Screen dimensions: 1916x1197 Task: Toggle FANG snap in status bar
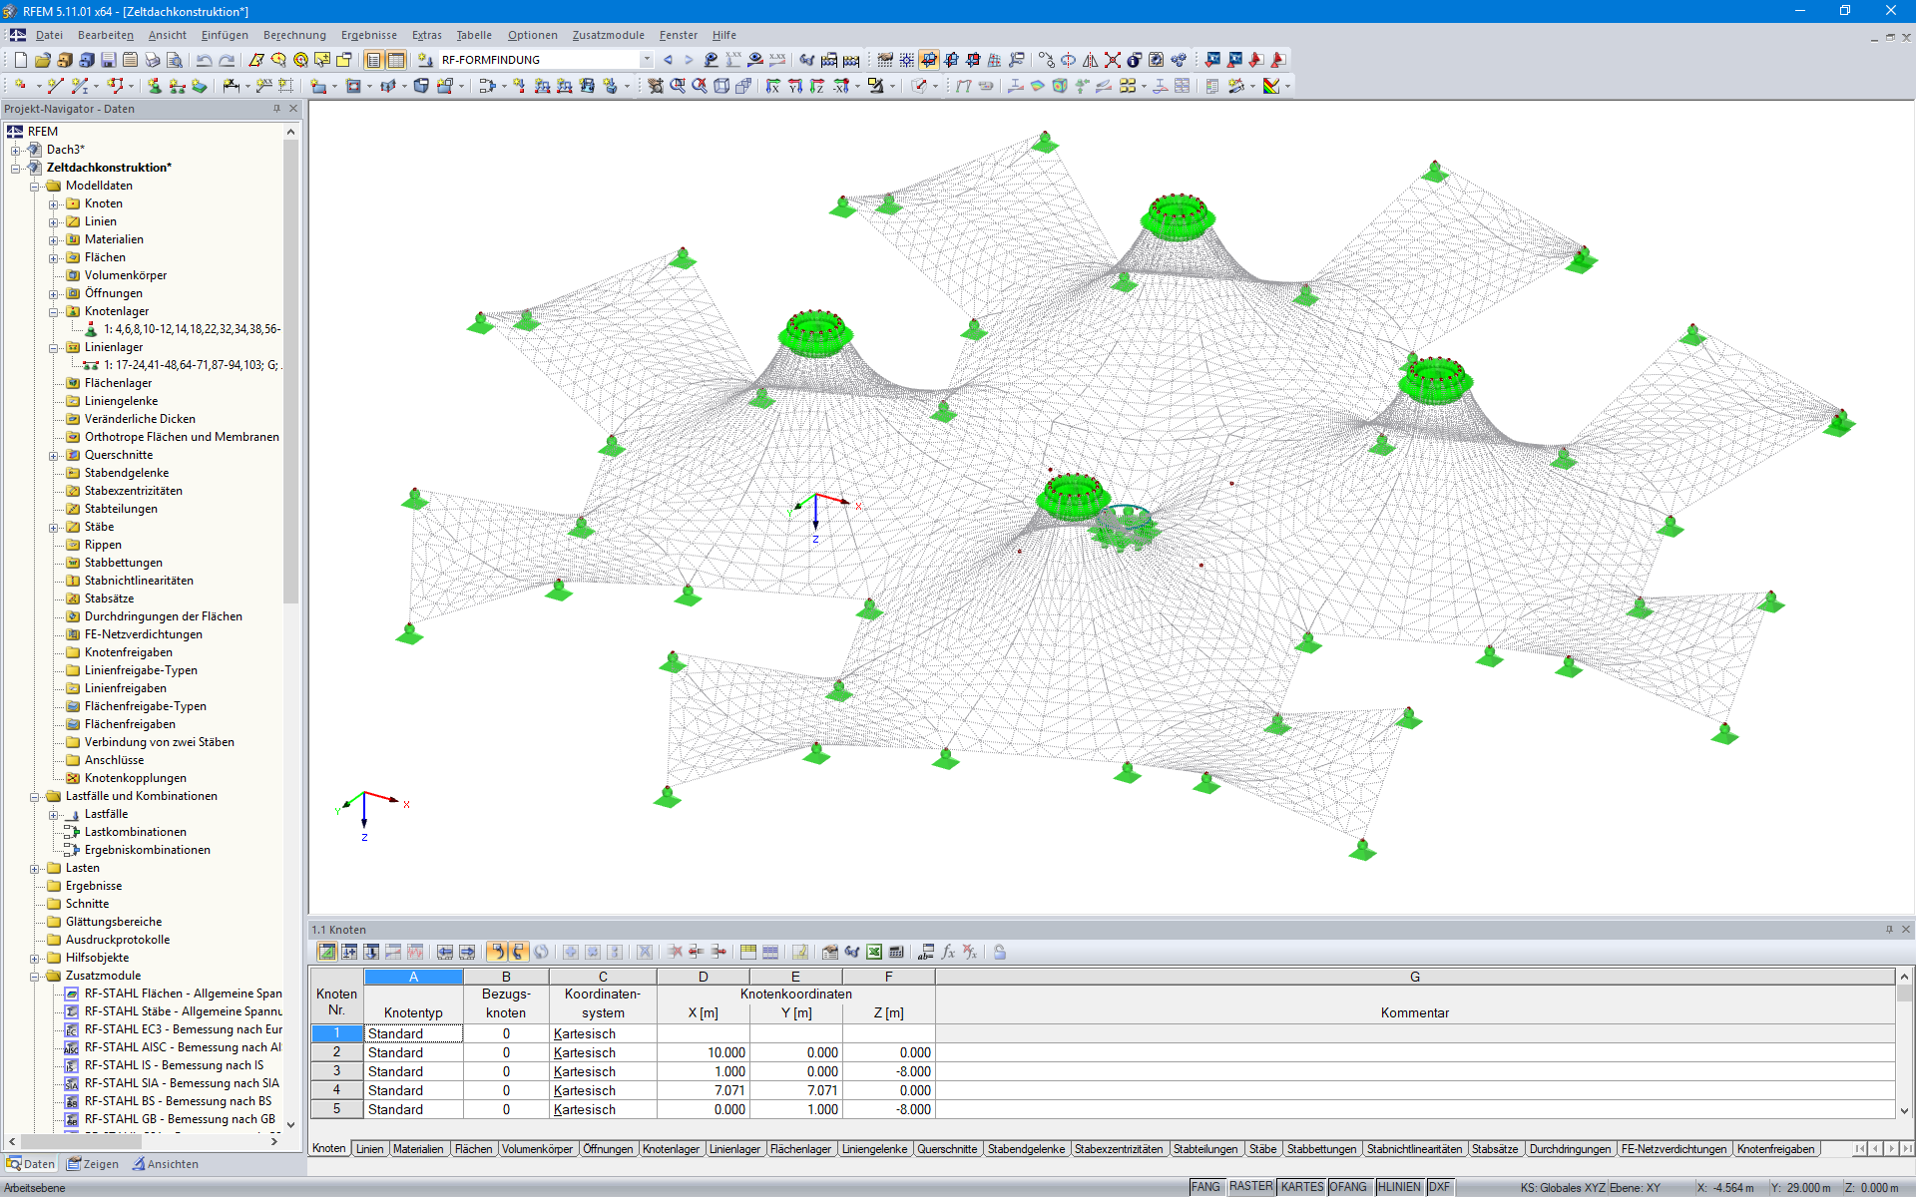point(1205,1187)
